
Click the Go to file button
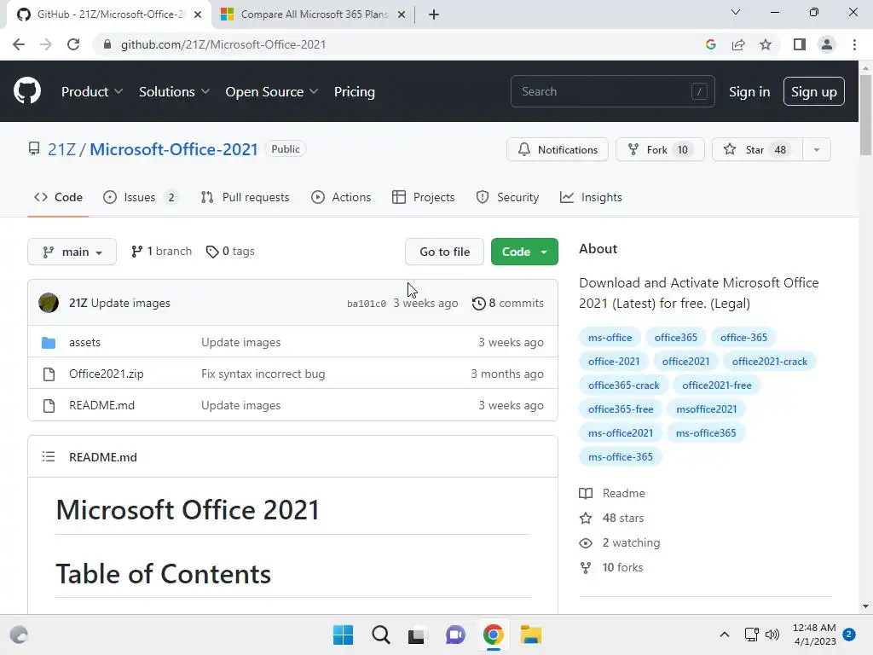tap(444, 252)
